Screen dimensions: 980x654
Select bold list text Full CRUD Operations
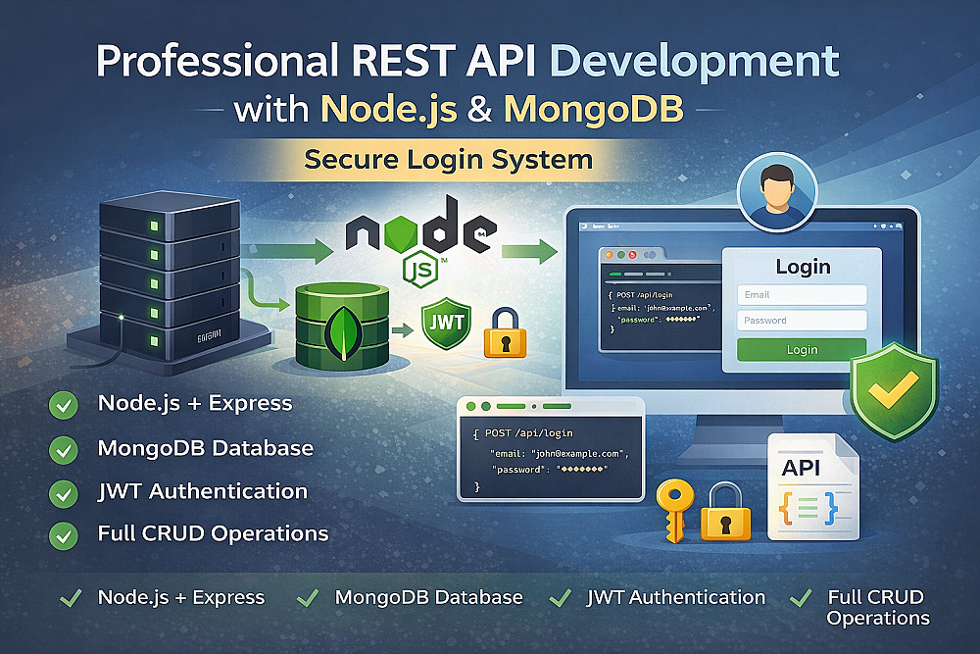213,534
